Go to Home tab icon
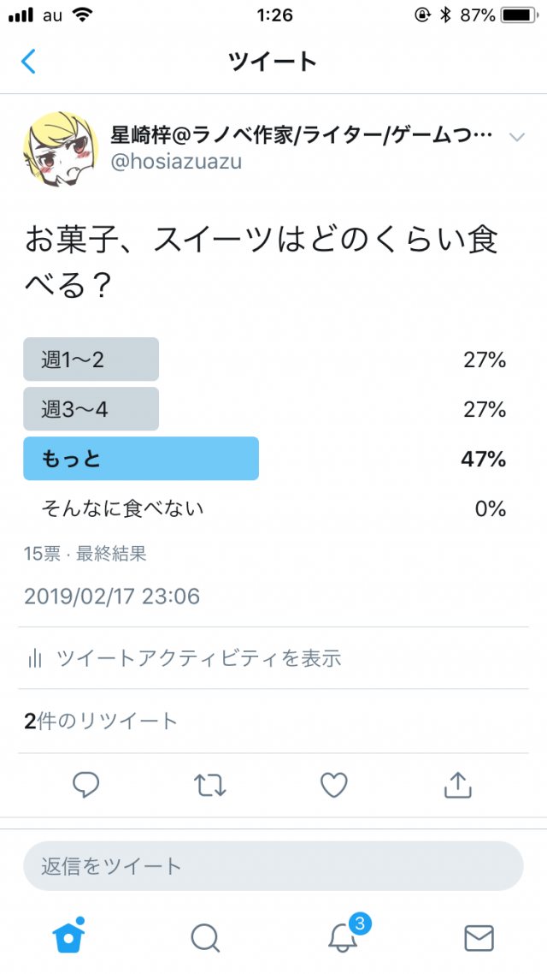 (69, 936)
